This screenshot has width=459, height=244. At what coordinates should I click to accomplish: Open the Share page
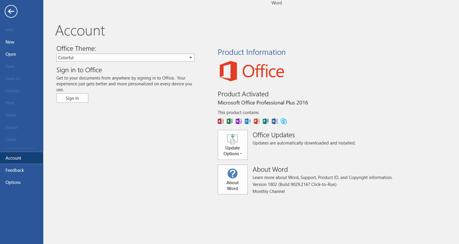point(22,115)
